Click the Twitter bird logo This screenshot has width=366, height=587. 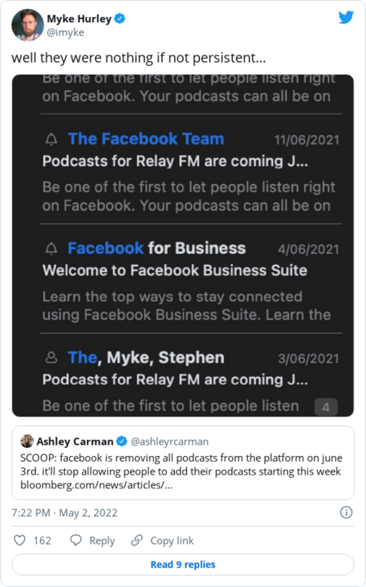pyautogui.click(x=346, y=17)
